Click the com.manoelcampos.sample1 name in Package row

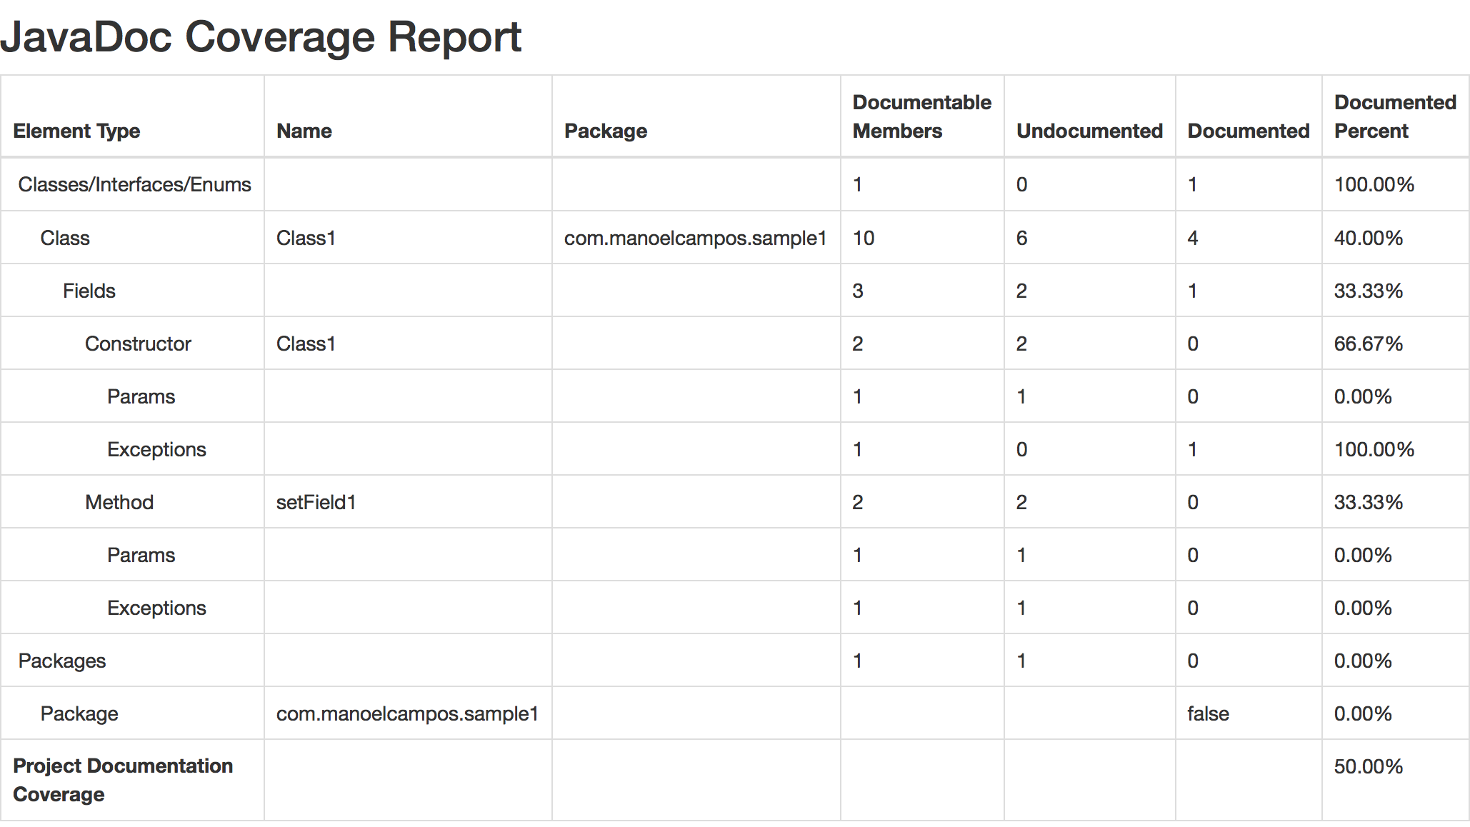pyautogui.click(x=407, y=714)
